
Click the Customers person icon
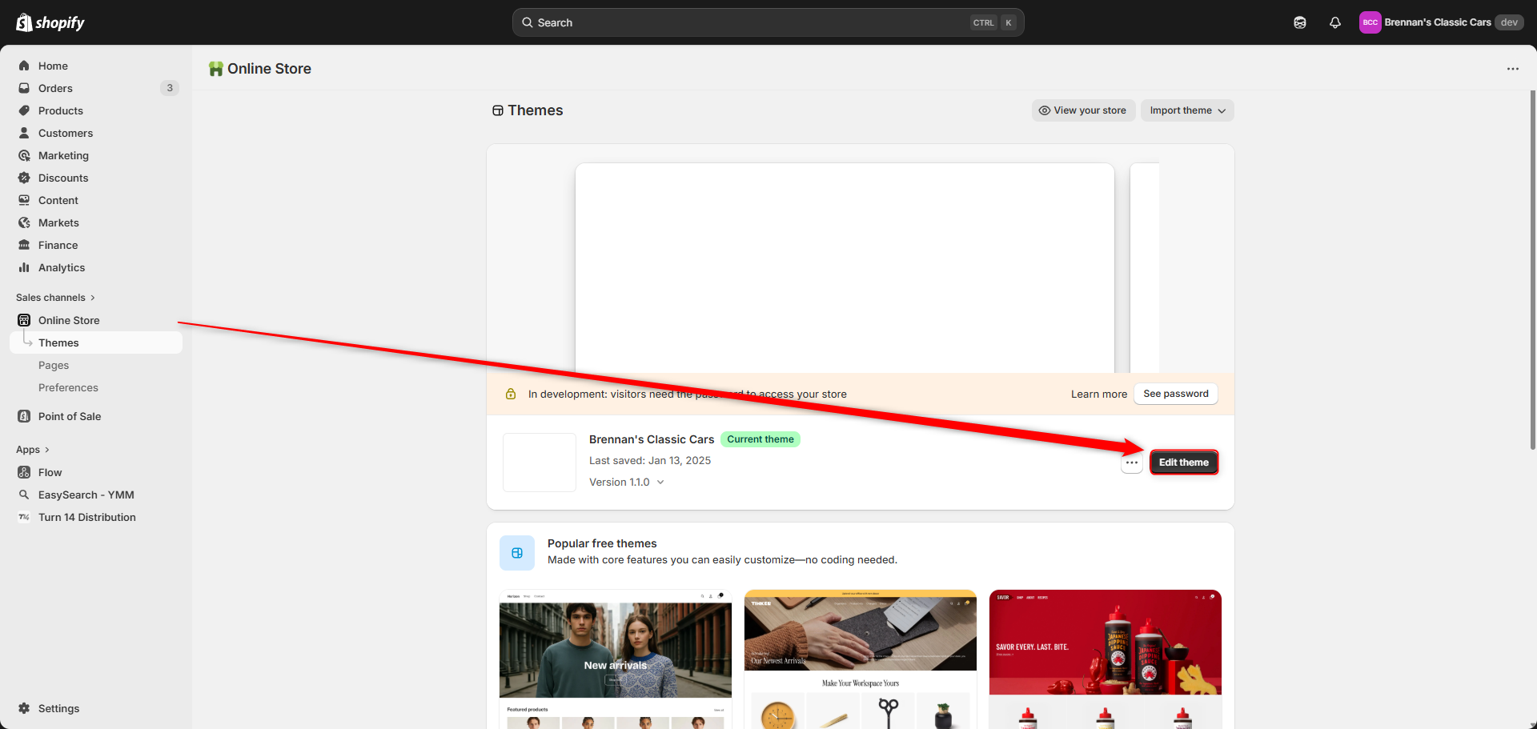point(24,133)
